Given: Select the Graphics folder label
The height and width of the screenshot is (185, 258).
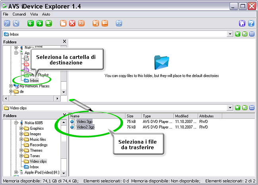Looking at the screenshot, I should pos(37,128).
